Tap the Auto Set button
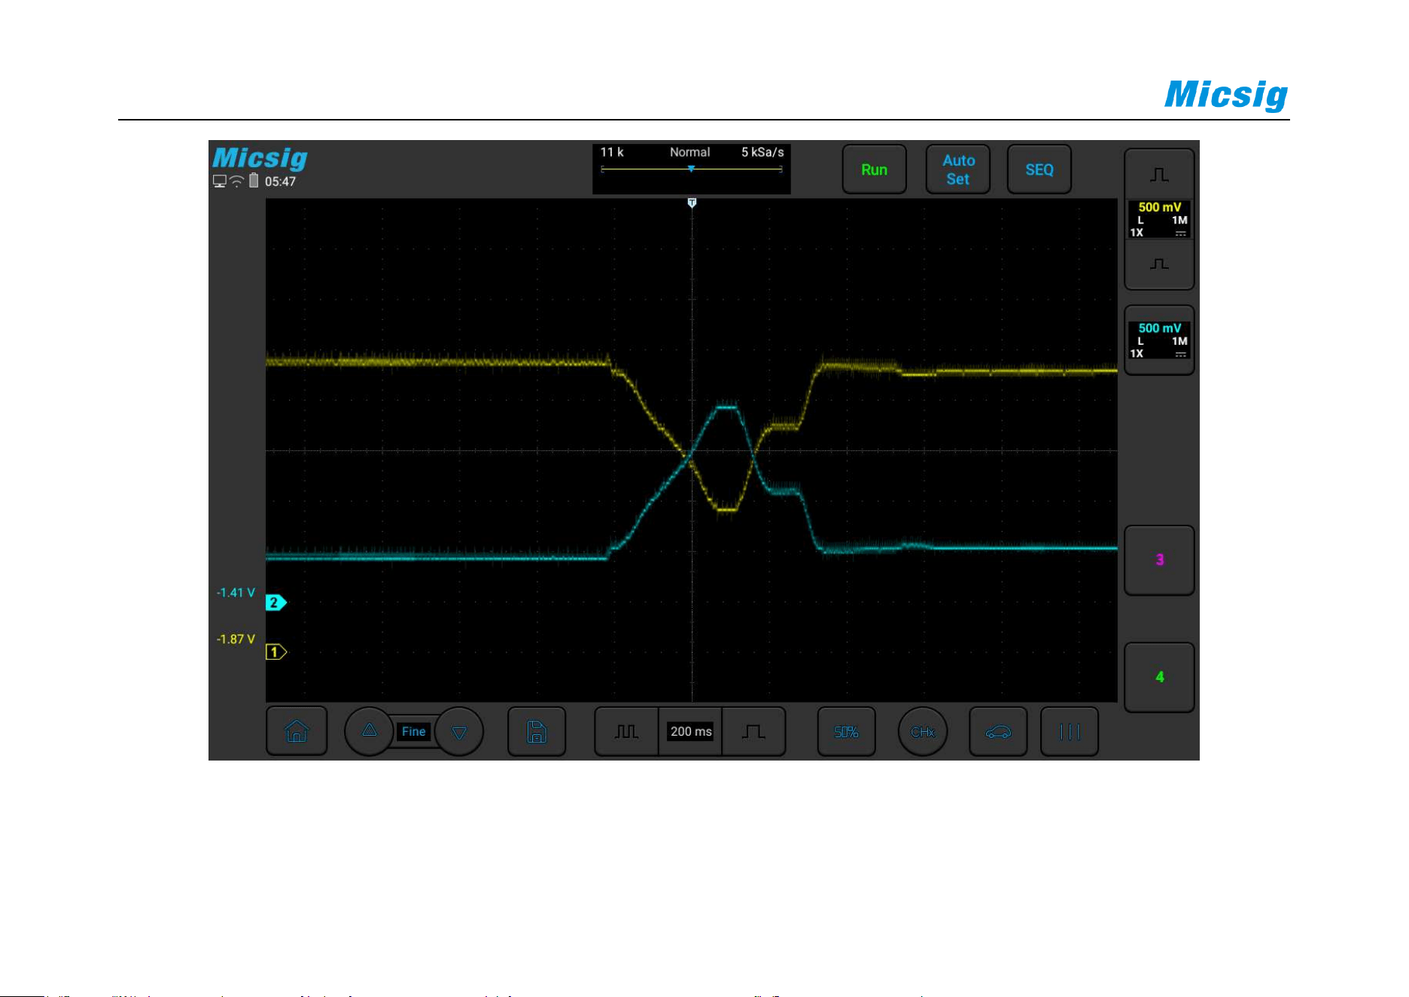The image size is (1409, 997). 957,169
